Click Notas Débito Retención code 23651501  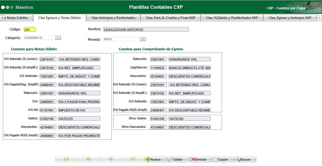48,93
